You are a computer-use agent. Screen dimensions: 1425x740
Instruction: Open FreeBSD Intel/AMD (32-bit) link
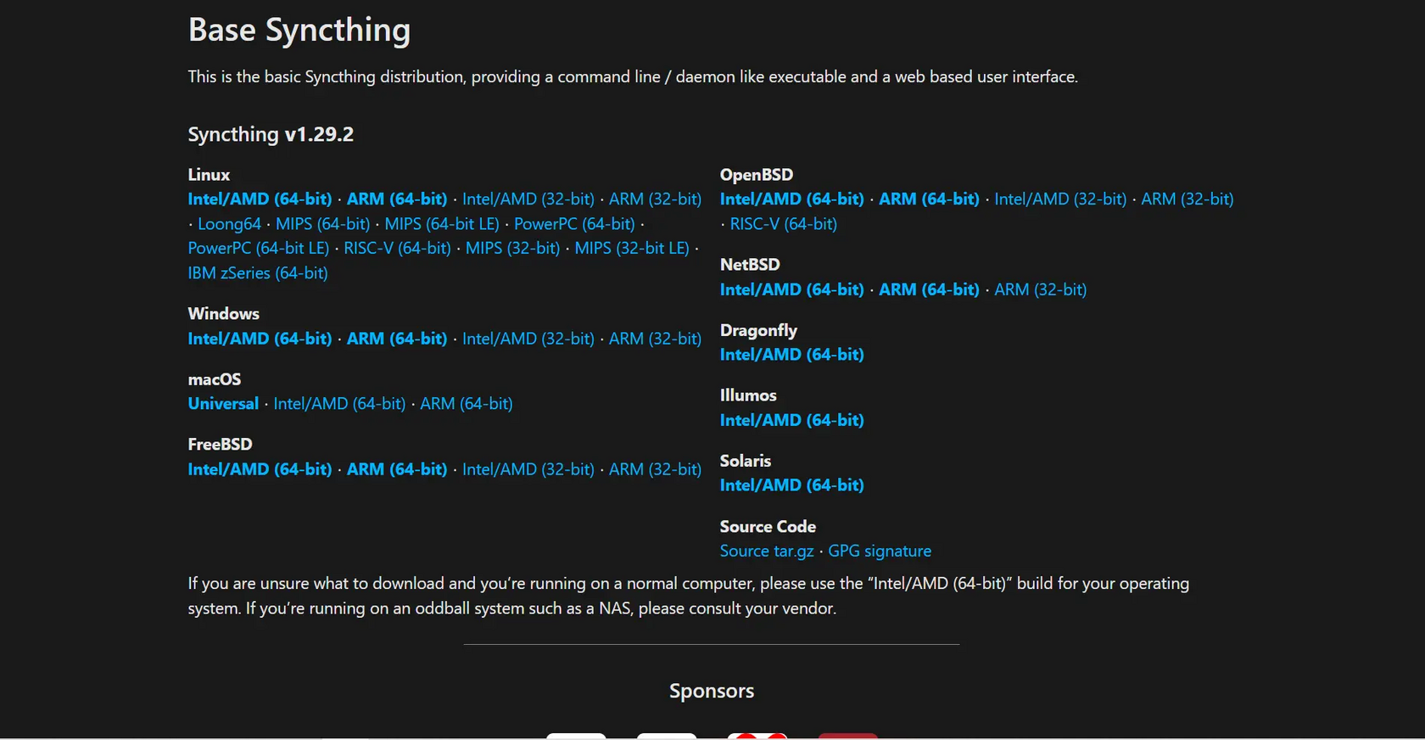pos(528,469)
